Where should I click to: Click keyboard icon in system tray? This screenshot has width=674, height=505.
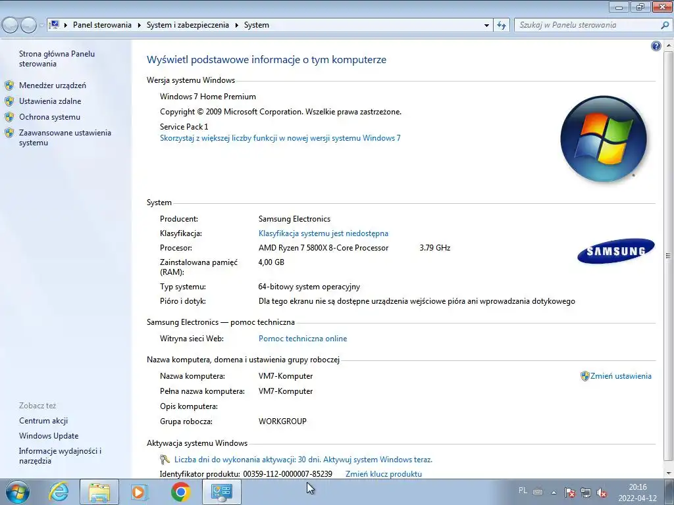538,492
